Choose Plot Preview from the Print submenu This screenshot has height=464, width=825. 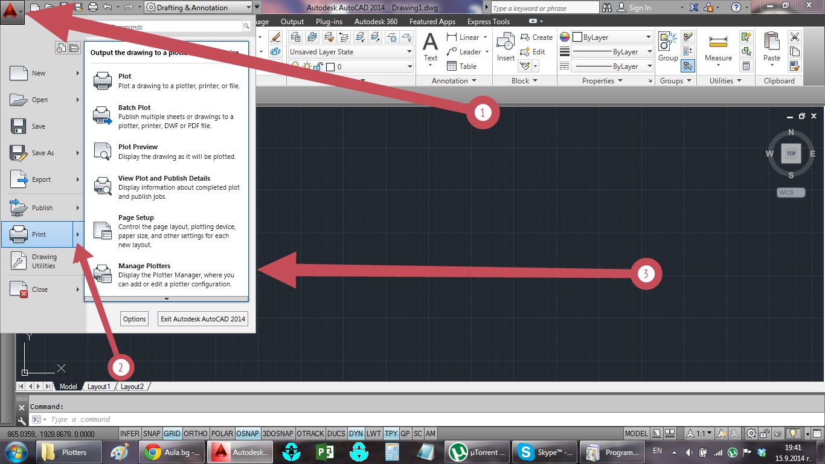pyautogui.click(x=167, y=152)
